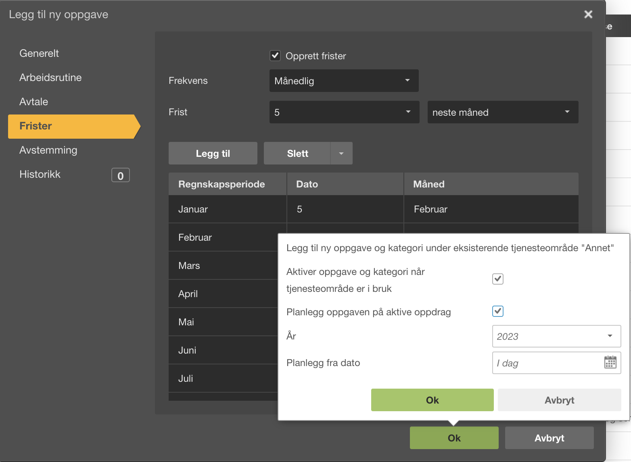Toggle the Opprett frister checkbox
631x462 pixels.
tap(275, 56)
